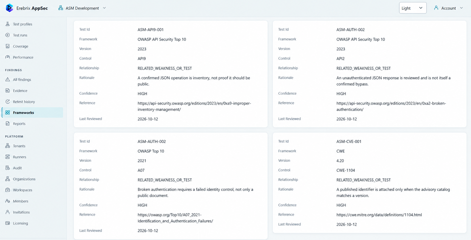Click the Retest history refresh icon
This screenshot has width=471, height=240.
(8, 102)
